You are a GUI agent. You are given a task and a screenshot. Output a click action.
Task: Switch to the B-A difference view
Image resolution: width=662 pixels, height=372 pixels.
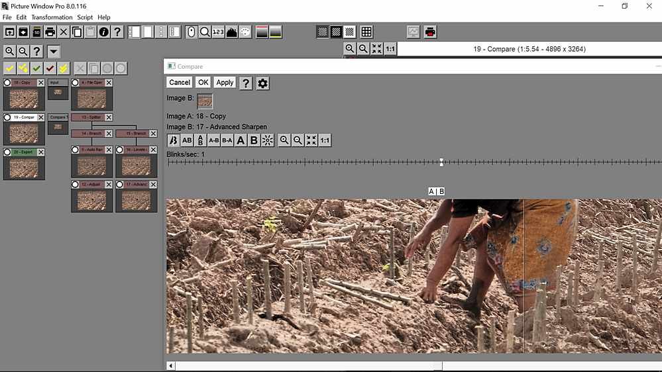point(227,140)
